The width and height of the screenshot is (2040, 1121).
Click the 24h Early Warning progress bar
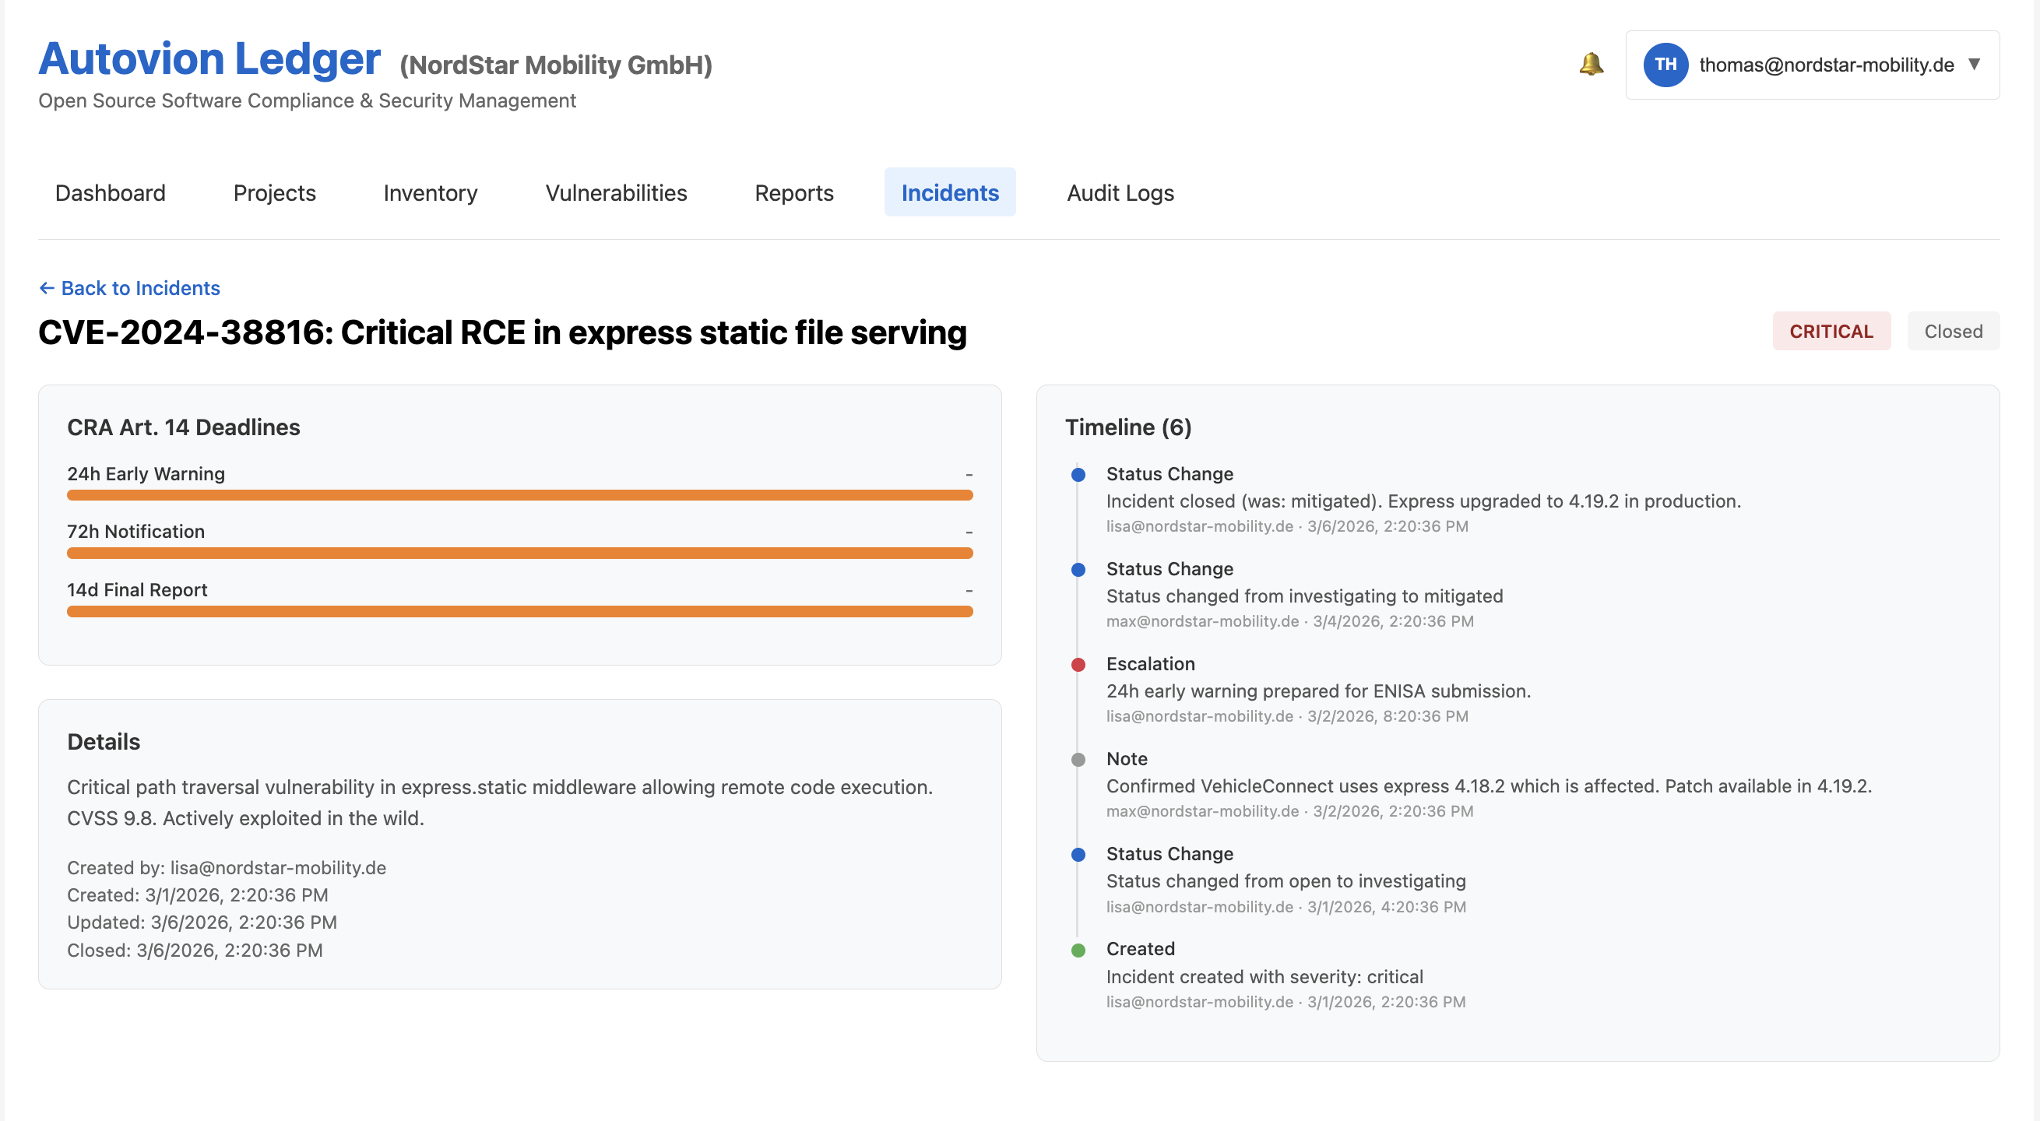click(x=519, y=494)
